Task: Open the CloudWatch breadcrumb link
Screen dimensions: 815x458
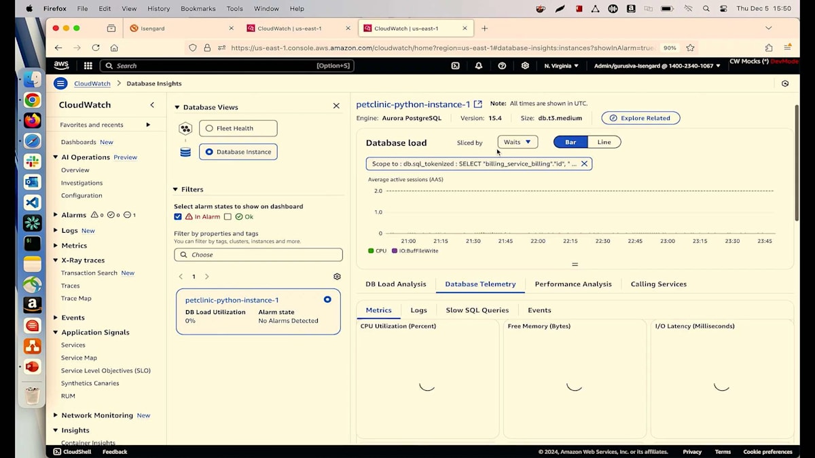Action: point(92,83)
